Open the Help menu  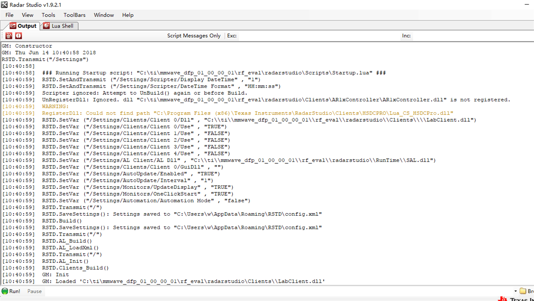coord(128,15)
